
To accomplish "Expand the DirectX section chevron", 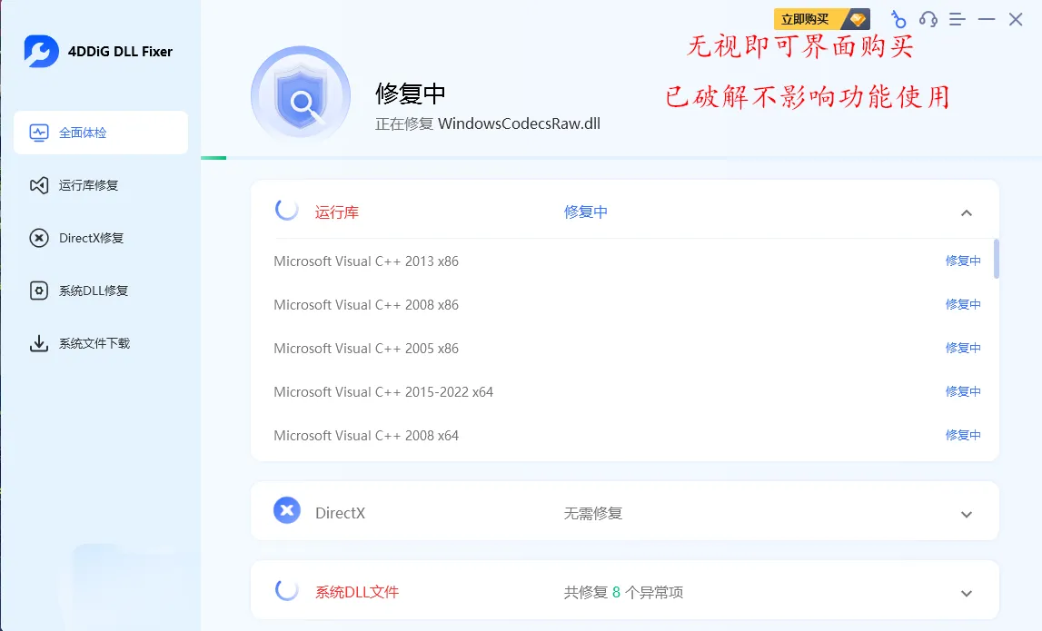I will coord(967,514).
